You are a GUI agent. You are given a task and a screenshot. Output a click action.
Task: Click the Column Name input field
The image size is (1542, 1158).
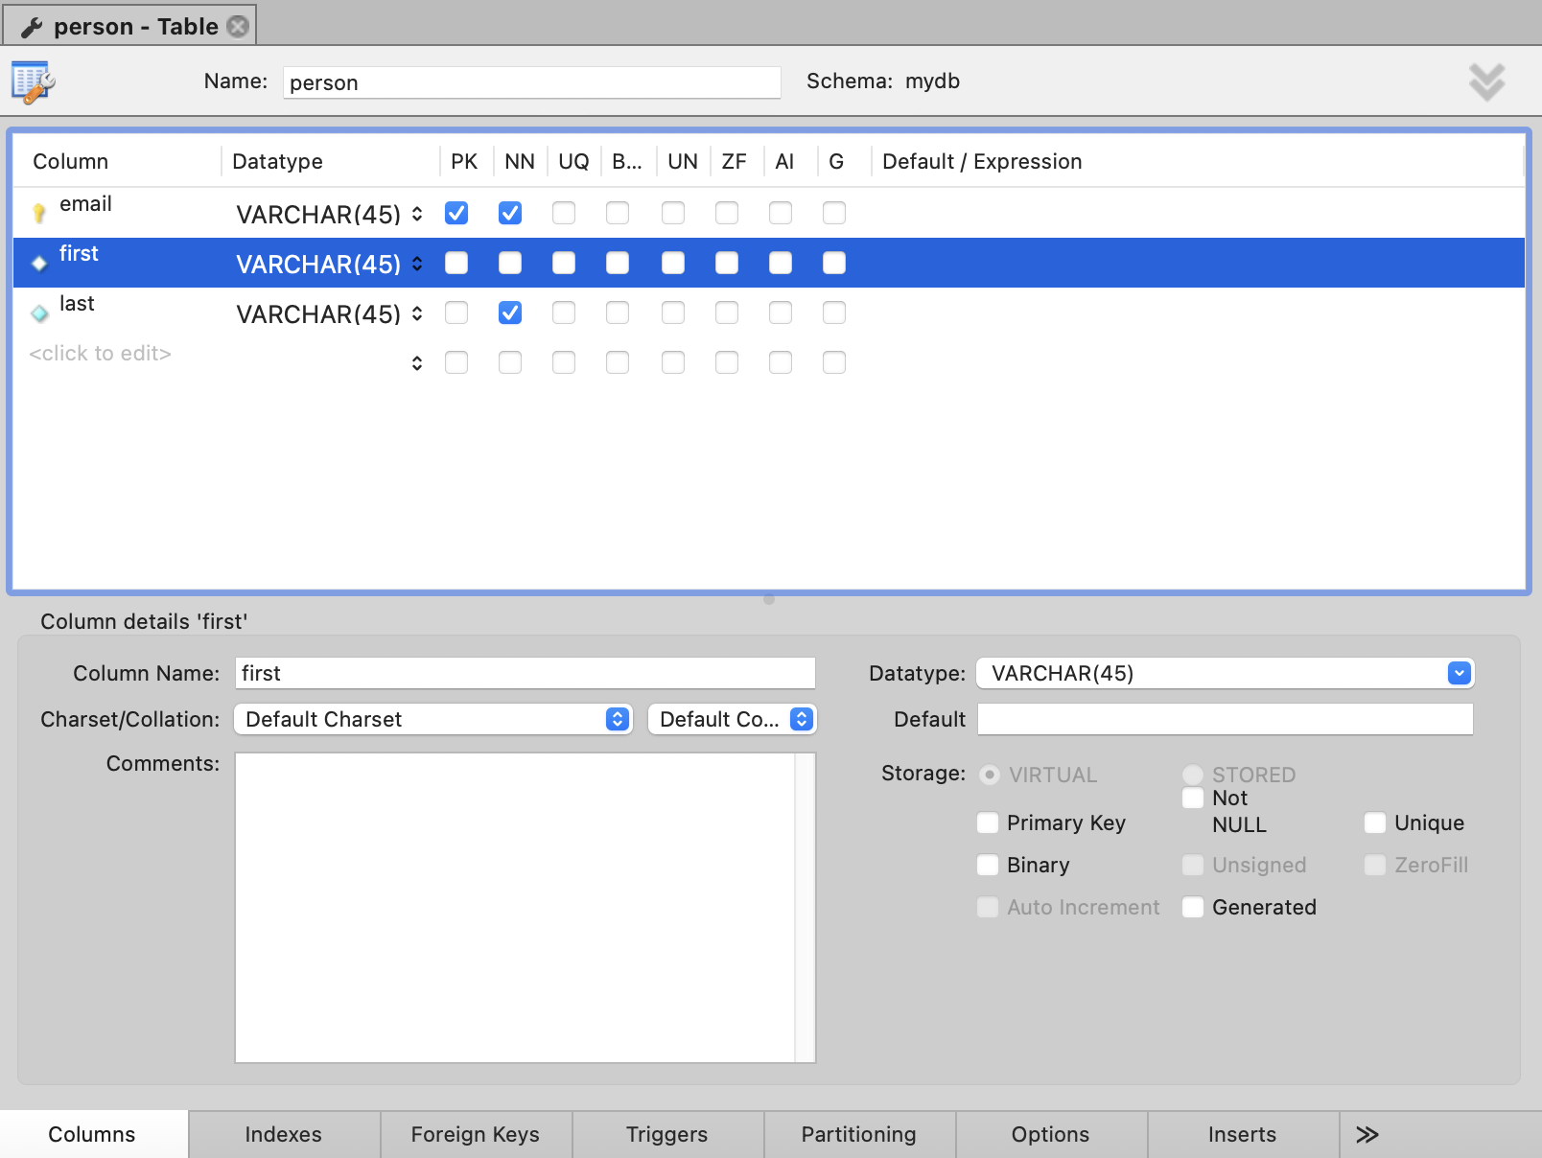526,673
